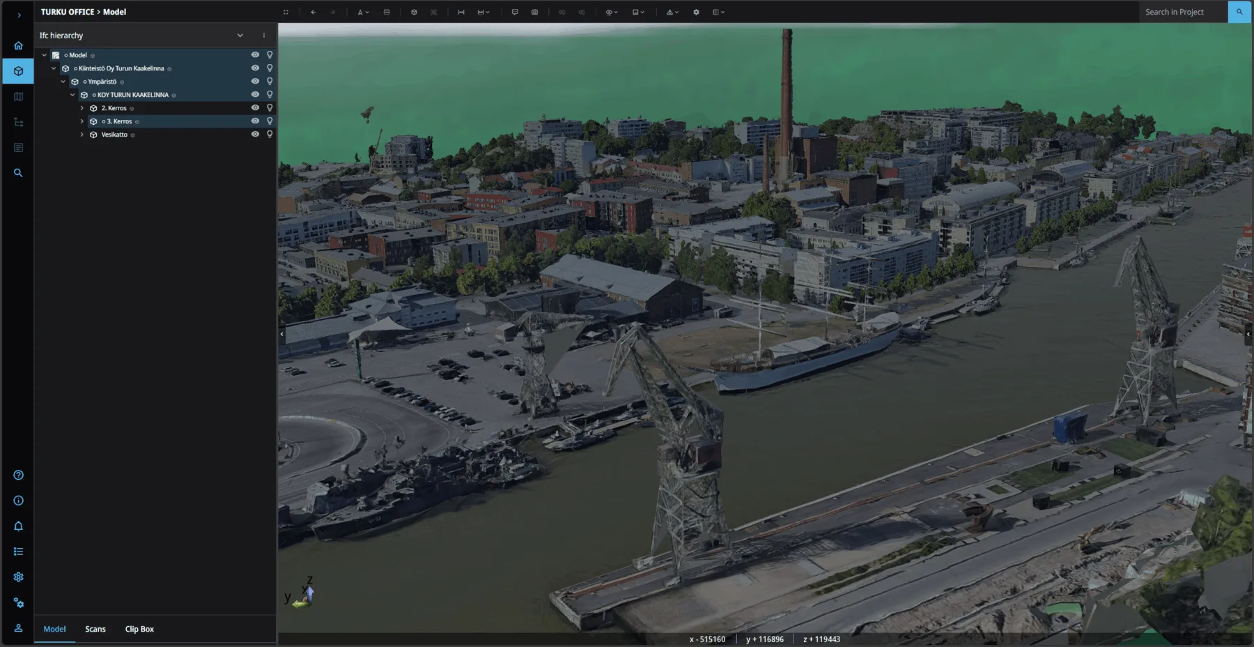1254x647 pixels.
Task: Click the back navigation arrow in toolbar
Action: (x=313, y=12)
